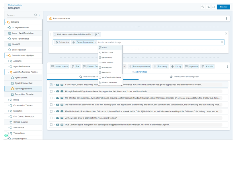Select Satisfacción del cliente option

click(110, 77)
